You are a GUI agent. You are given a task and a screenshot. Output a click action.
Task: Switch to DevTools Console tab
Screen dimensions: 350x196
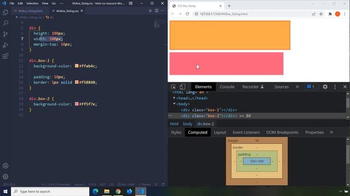point(227,87)
